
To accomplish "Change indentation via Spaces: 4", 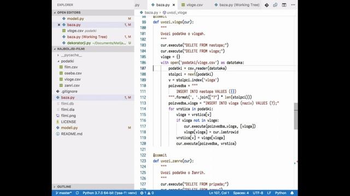I will [241, 193].
